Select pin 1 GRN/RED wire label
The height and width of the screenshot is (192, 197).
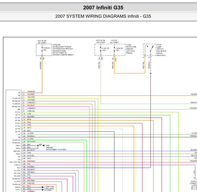click(x=31, y=91)
